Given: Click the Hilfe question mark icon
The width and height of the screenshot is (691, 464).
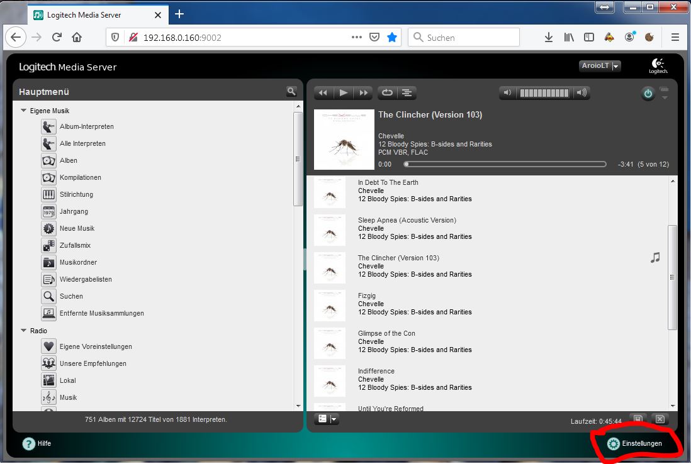Looking at the screenshot, I should pos(29,444).
